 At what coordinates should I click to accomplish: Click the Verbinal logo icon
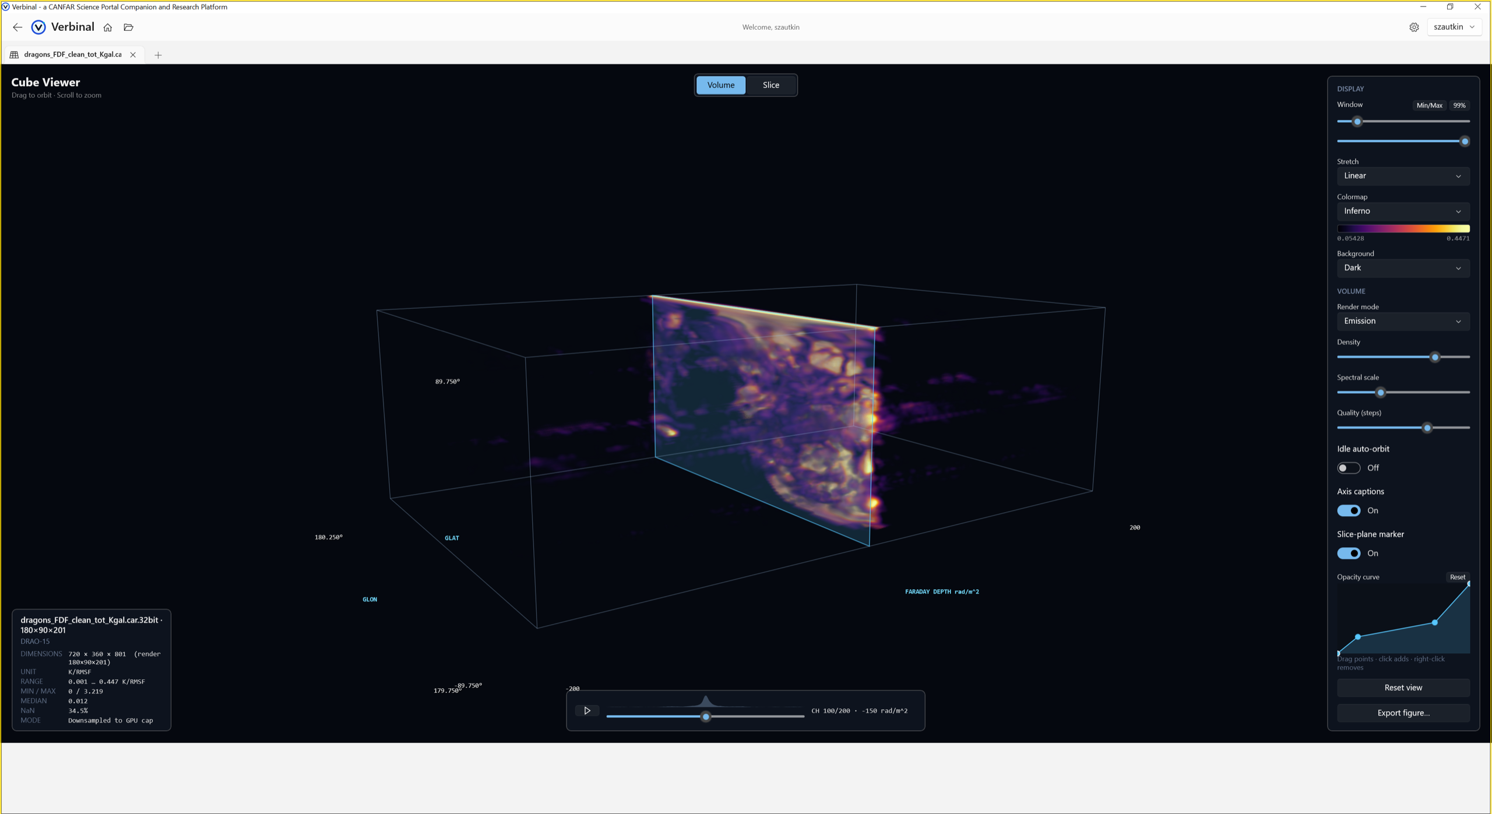(x=38, y=27)
